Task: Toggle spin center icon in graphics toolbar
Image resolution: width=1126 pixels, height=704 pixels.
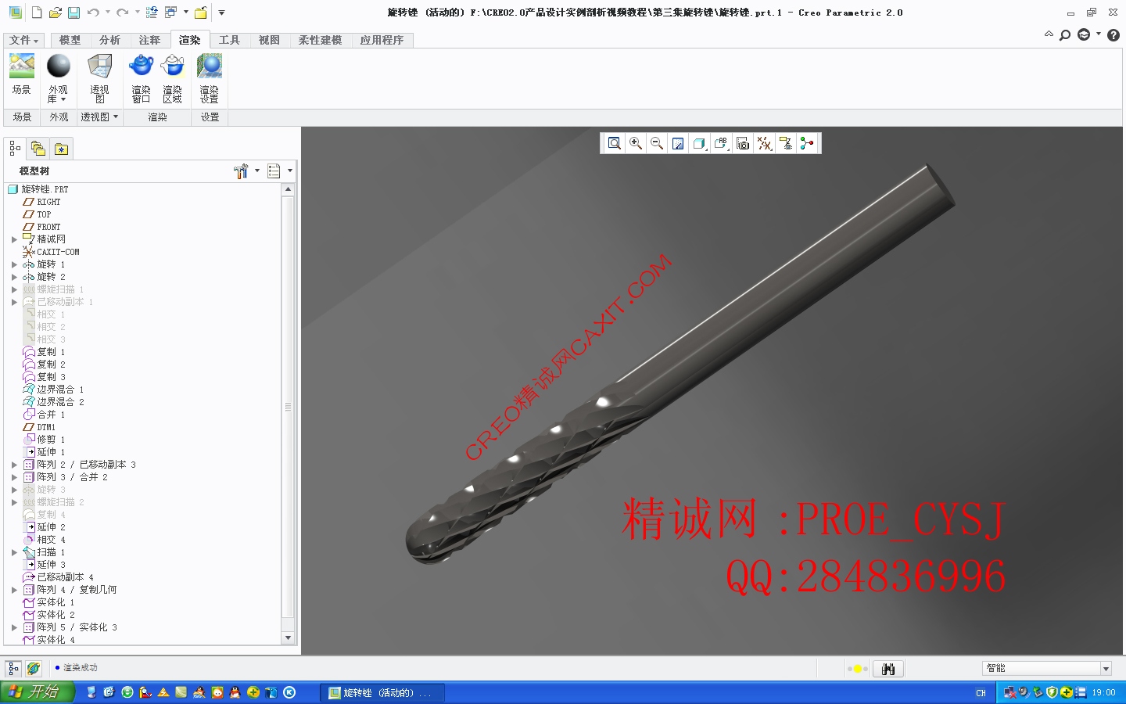Action: point(807,143)
